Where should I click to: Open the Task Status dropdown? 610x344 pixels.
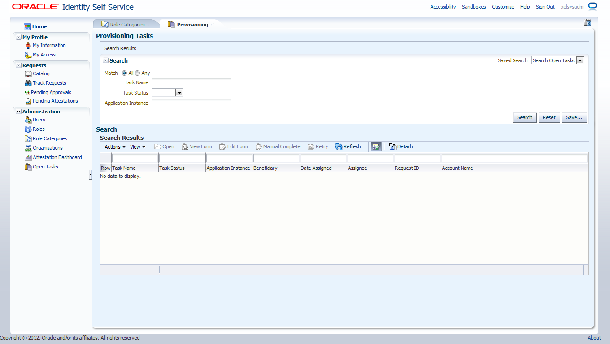179,92
